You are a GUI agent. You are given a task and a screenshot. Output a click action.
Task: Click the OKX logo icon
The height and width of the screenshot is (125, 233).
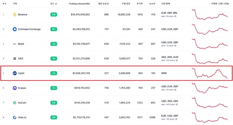coord(15,59)
